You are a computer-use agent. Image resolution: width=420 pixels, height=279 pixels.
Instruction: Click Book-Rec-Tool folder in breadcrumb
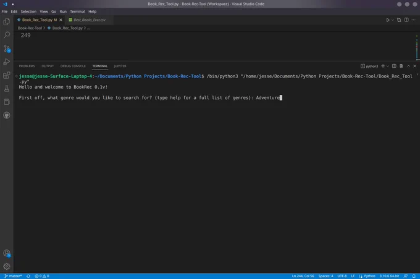[x=30, y=28]
